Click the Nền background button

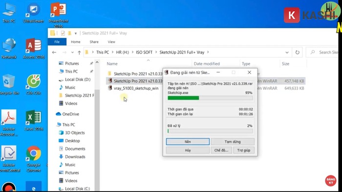(x=188, y=141)
